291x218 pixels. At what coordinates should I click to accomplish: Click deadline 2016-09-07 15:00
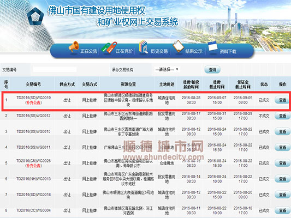[x=217, y=100]
